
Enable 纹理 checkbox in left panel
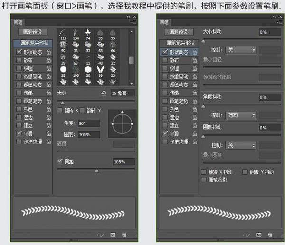(x=19, y=68)
